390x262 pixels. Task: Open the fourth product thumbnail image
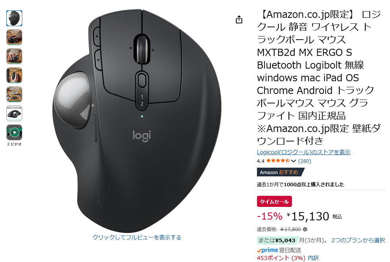[14, 75]
